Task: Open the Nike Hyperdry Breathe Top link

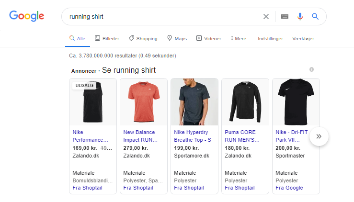Action: pyautogui.click(x=193, y=136)
